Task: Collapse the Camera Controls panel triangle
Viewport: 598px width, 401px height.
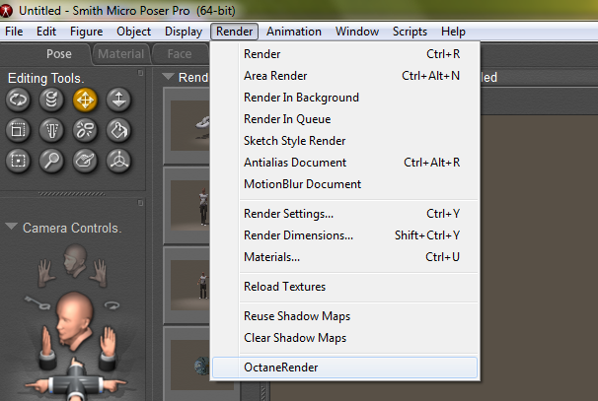Action: pos(12,227)
